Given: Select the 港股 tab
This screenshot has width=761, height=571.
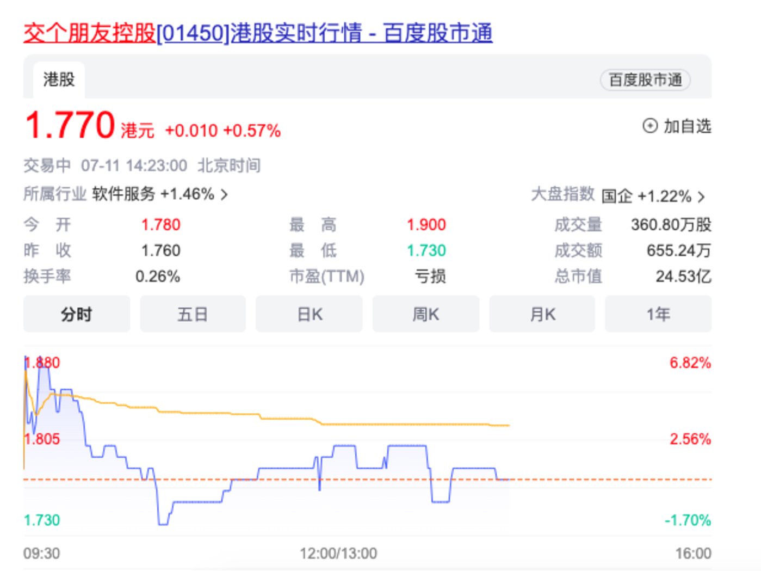Looking at the screenshot, I should (x=59, y=80).
